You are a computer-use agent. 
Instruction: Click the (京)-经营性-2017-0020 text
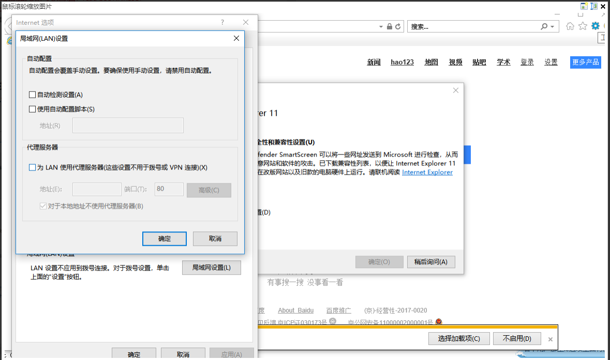tap(396, 310)
